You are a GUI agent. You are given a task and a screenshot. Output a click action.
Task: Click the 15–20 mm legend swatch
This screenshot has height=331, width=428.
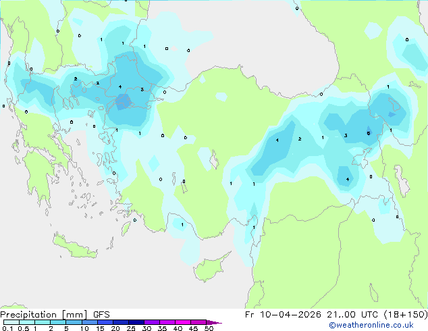(x=105, y=322)
